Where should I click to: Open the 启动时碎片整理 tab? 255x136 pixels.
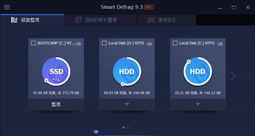click(101, 20)
